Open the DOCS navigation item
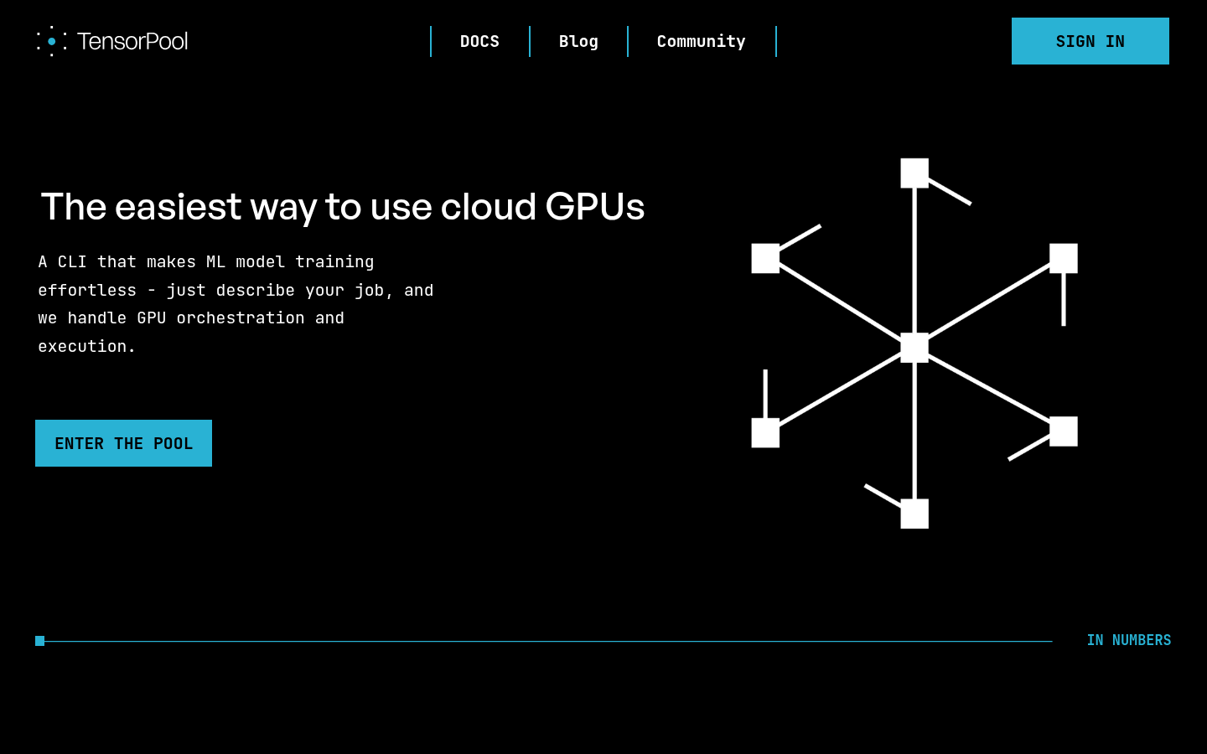The image size is (1207, 754). pyautogui.click(x=479, y=41)
